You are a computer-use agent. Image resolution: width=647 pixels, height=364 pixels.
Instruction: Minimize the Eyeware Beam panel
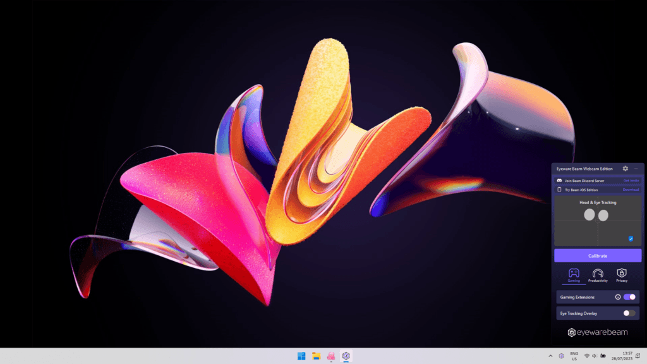[636, 168]
